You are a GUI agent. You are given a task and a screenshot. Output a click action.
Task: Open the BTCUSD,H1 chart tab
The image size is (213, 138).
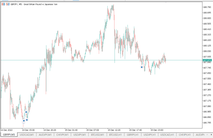[115, 135]
